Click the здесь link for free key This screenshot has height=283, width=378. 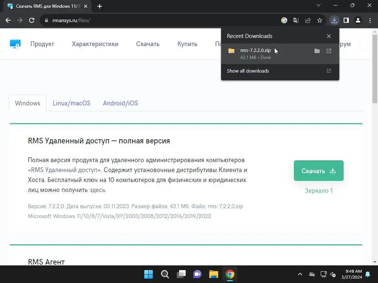click(97, 190)
